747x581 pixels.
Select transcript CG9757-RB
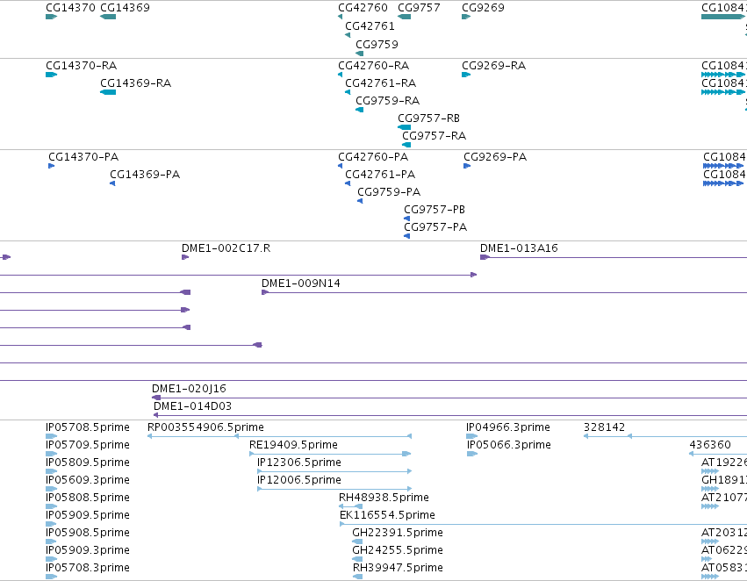404,127
